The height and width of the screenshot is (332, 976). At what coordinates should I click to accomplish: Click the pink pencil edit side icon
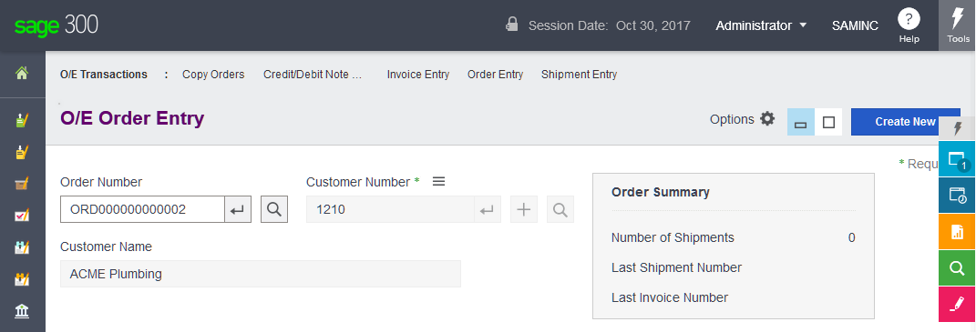point(957,305)
